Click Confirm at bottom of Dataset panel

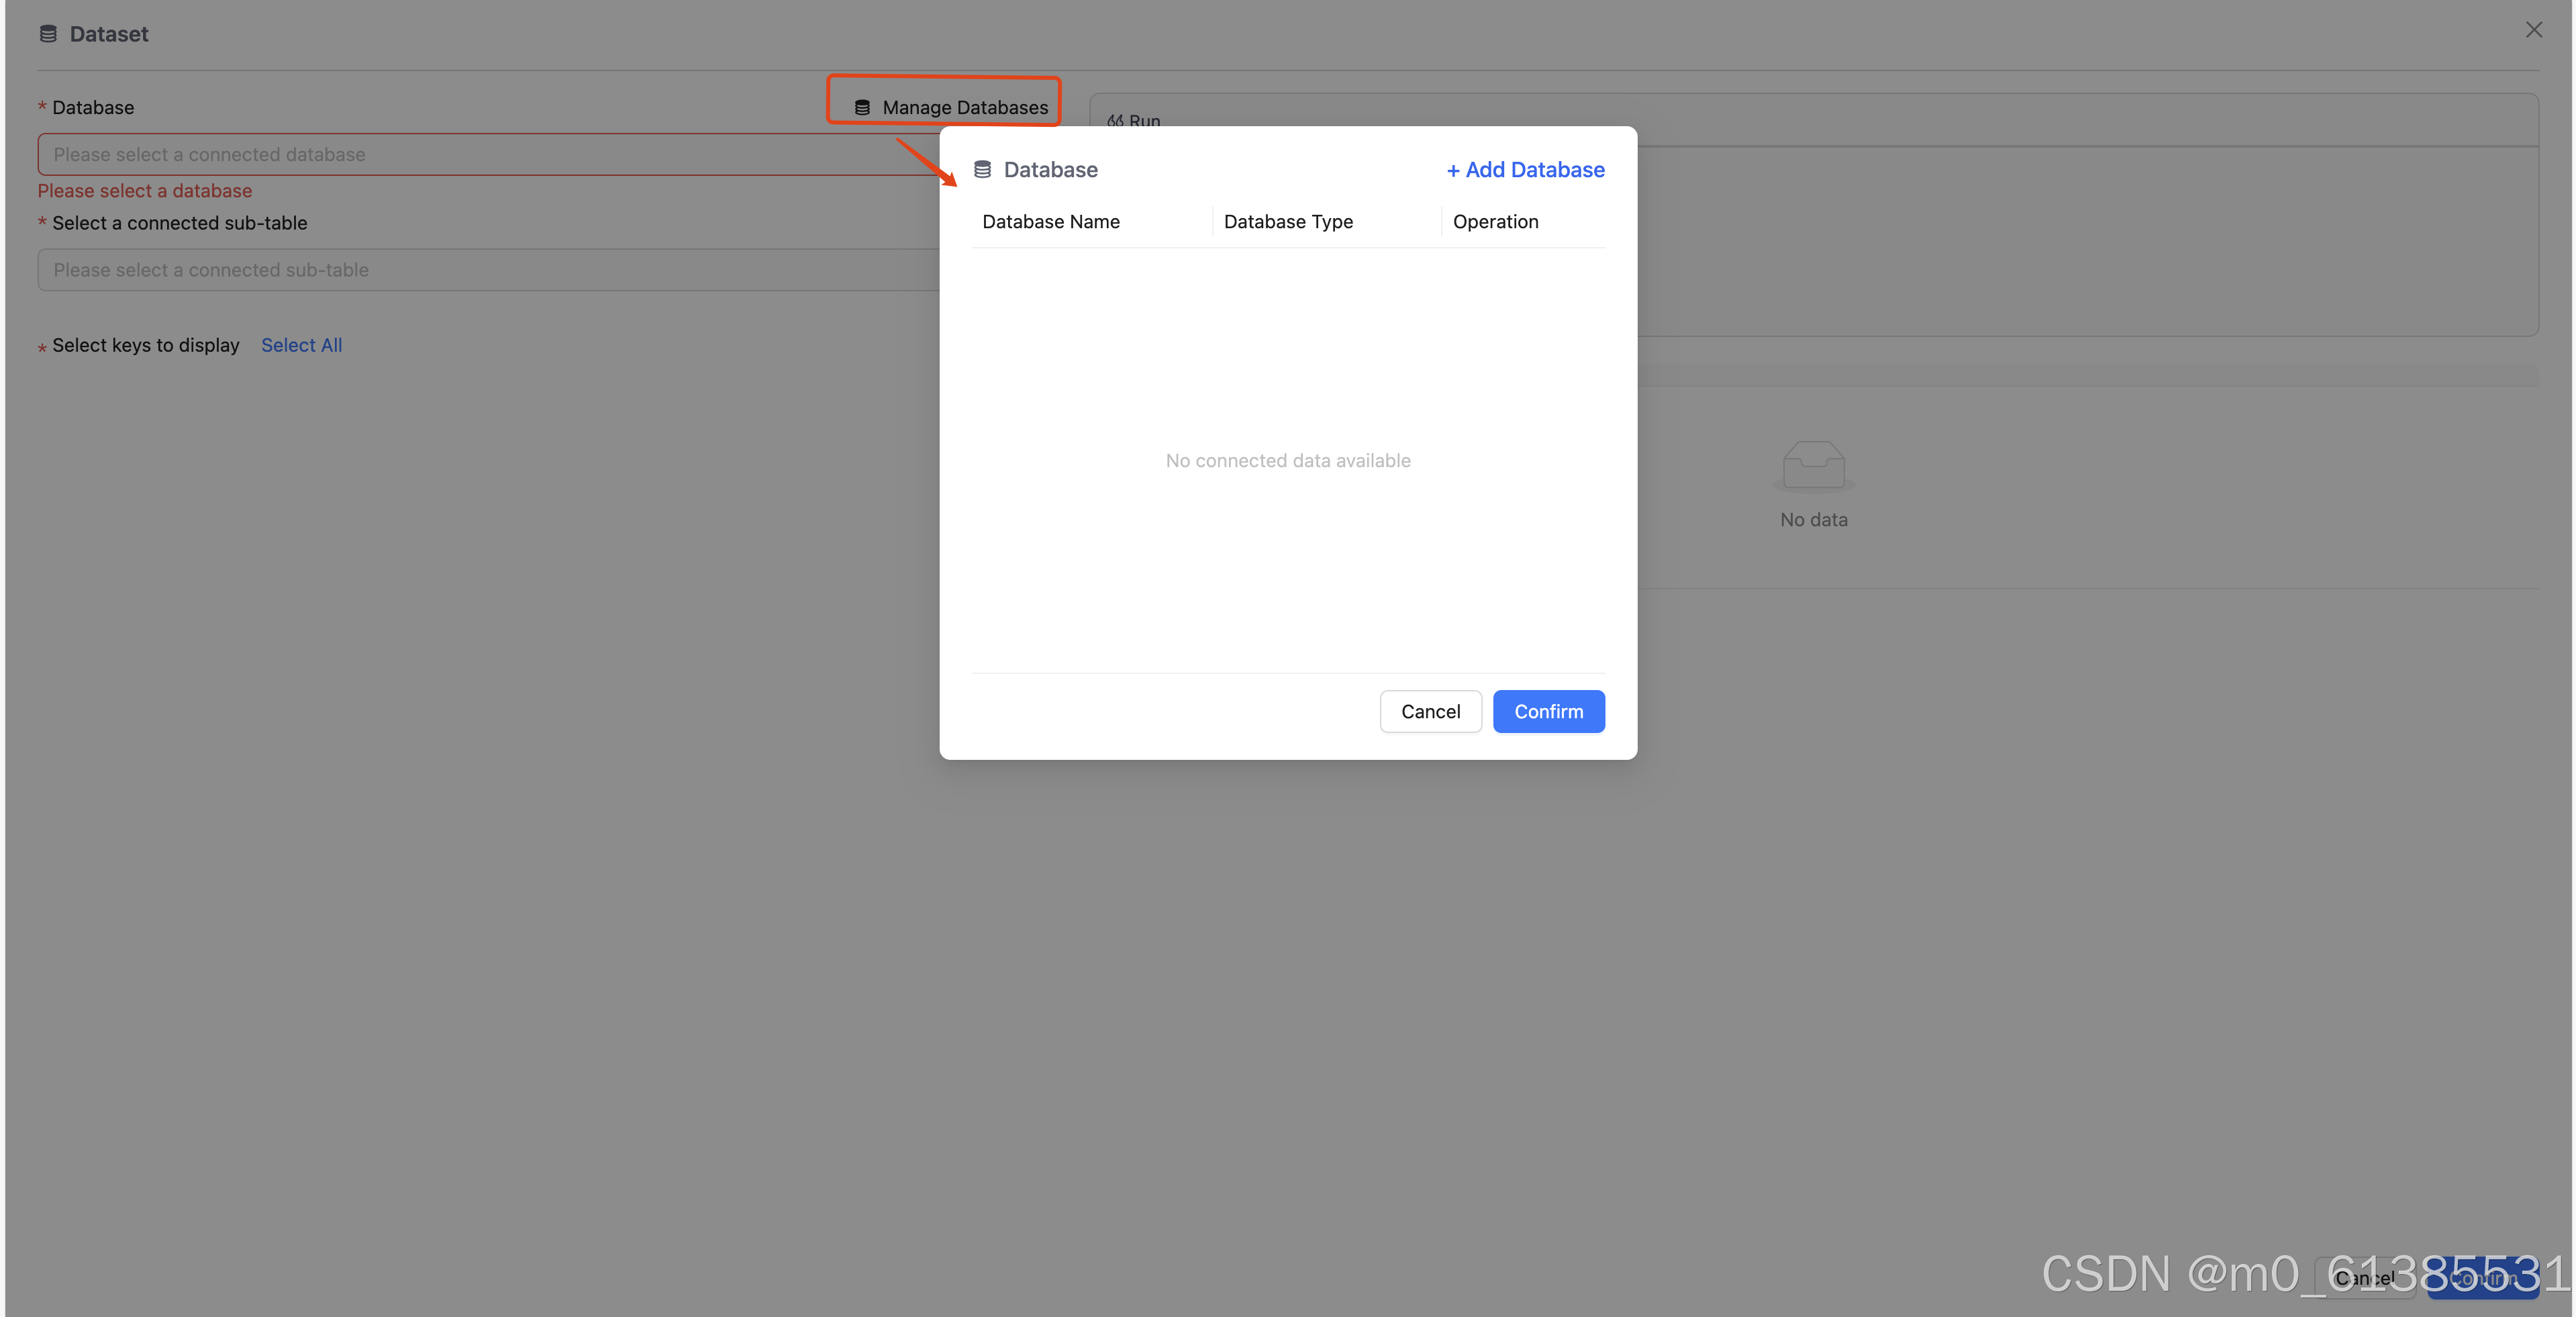coord(2482,1278)
